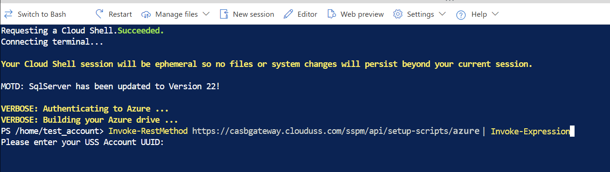Screen dimensions: 610x172
Task: Open a New session
Action: [x=253, y=14]
